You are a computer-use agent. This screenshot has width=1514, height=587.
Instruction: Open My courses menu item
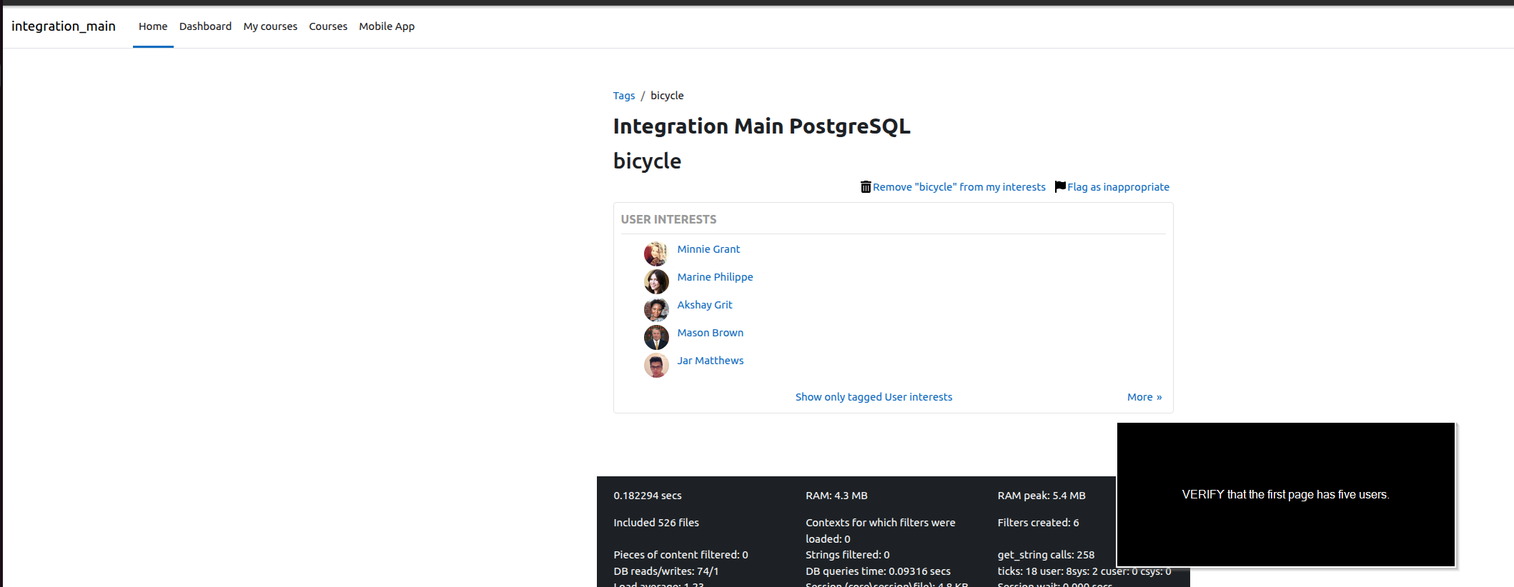point(270,26)
